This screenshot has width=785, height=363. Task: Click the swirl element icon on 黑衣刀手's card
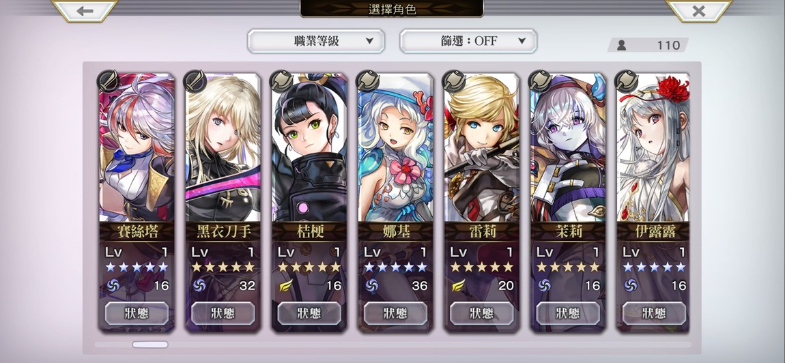point(199,285)
